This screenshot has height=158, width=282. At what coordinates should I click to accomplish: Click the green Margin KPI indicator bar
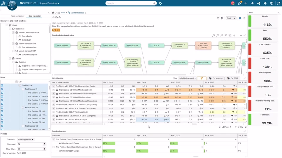point(250,21)
